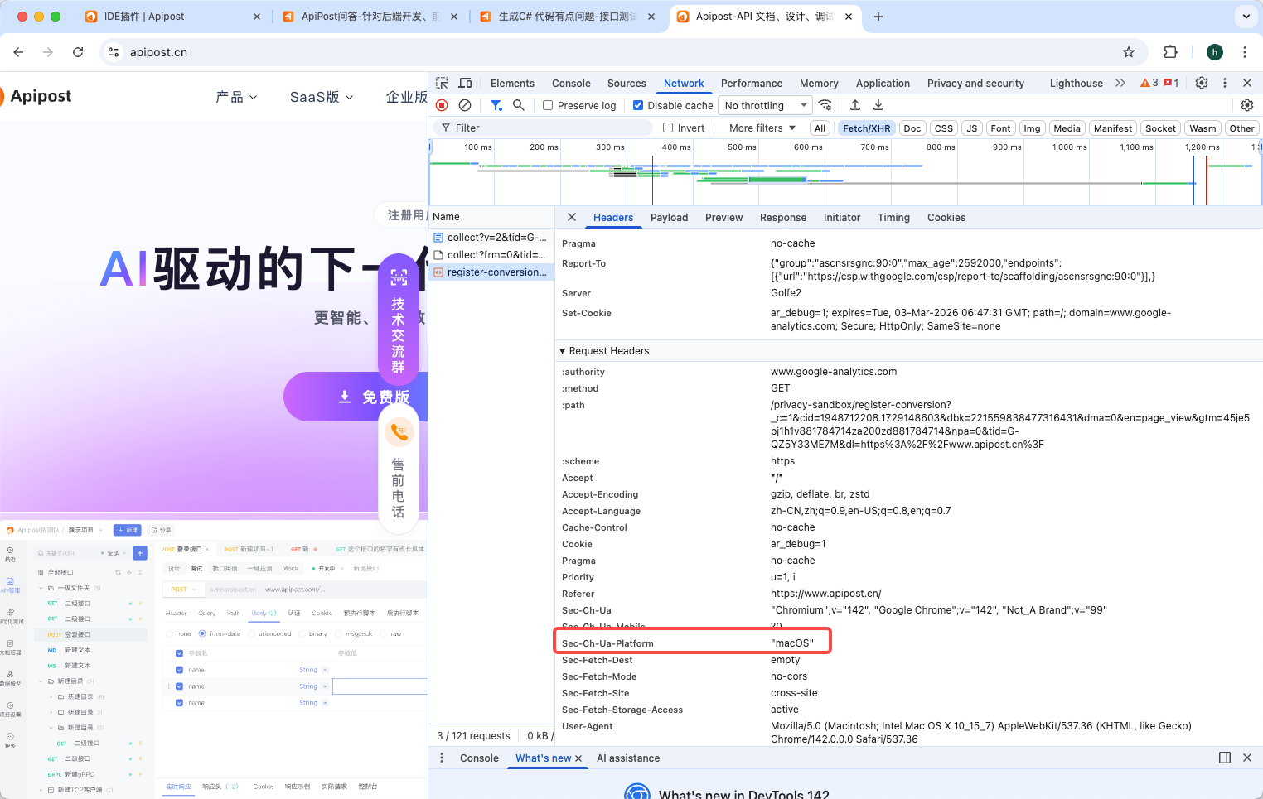The height and width of the screenshot is (799, 1263).
Task: Click the Filter text input field
Action: 547,128
